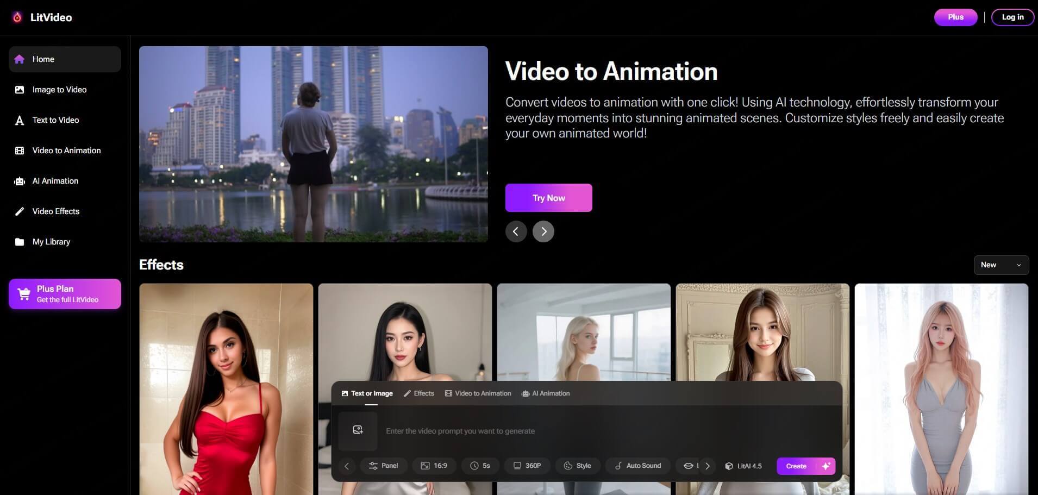Click the LitVideo flame logo

point(17,17)
